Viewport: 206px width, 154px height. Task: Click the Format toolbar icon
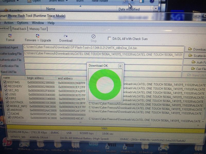tap(10, 36)
